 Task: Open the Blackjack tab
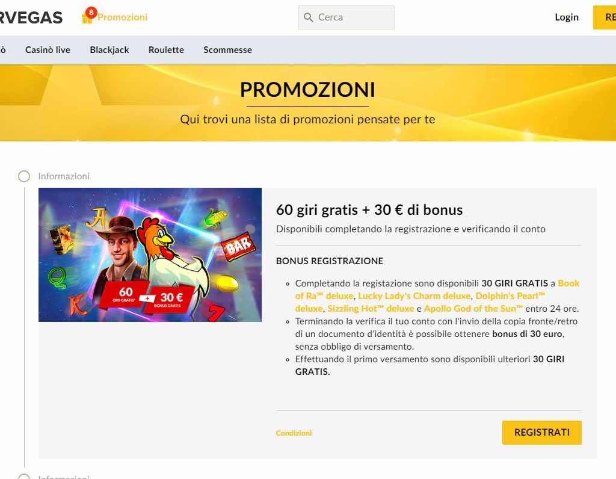point(109,50)
